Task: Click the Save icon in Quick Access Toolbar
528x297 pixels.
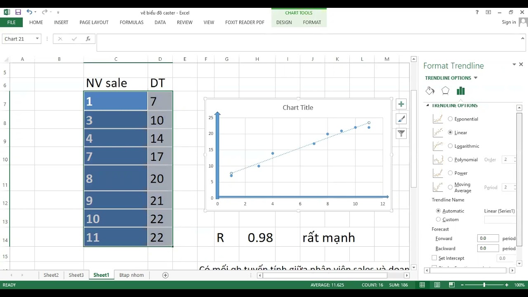Action: 18,12
